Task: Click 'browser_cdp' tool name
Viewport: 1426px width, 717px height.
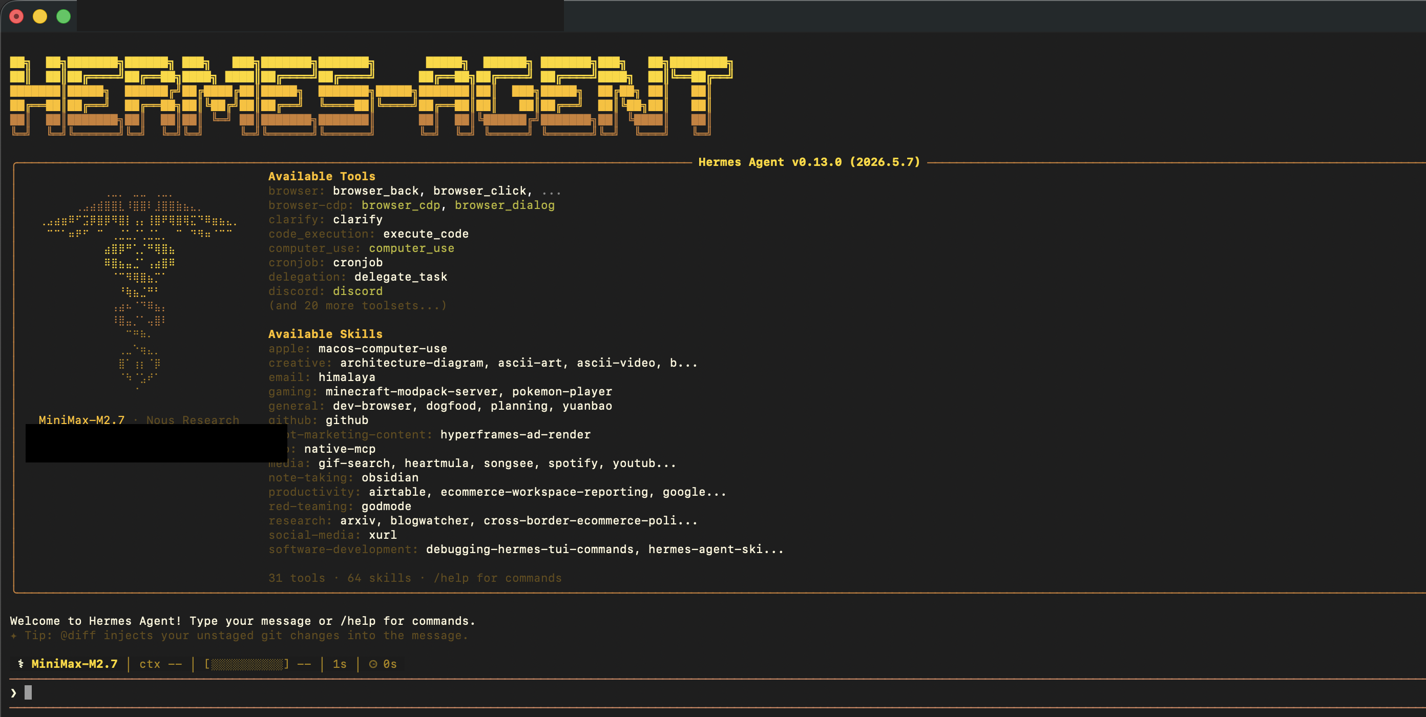Action: click(x=401, y=205)
